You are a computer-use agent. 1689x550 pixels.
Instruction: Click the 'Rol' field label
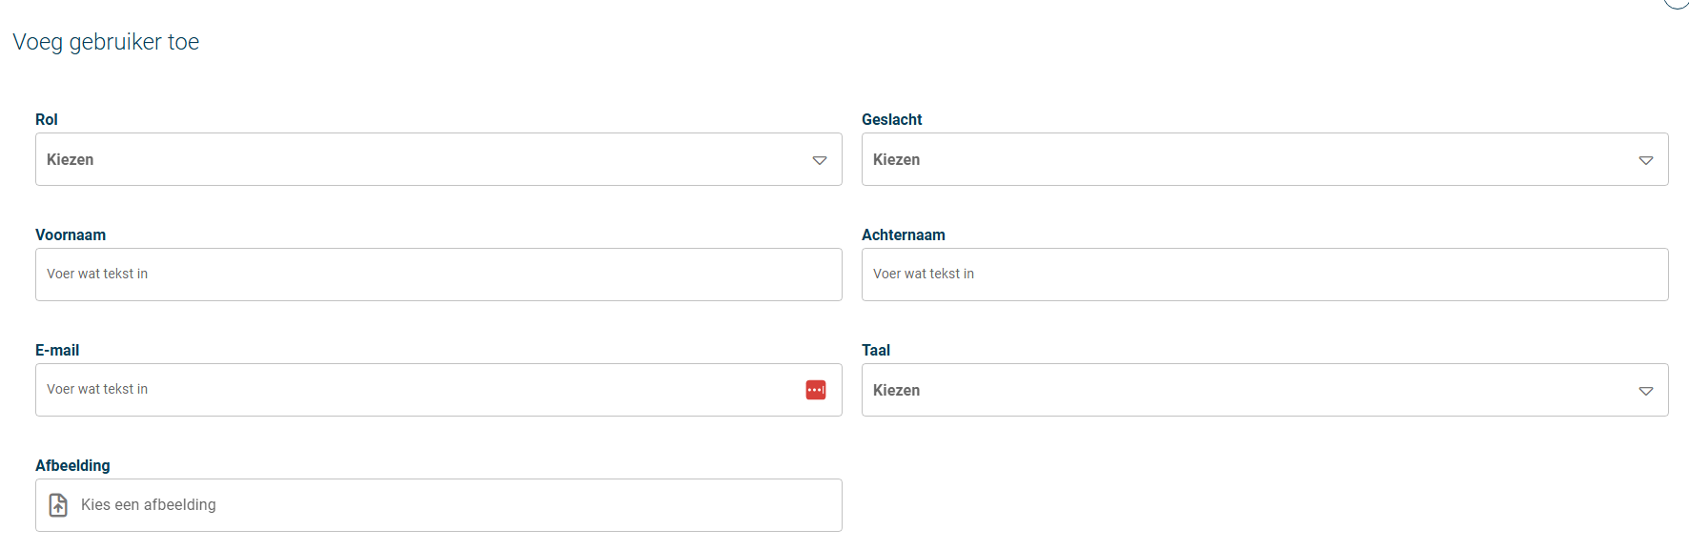(47, 119)
